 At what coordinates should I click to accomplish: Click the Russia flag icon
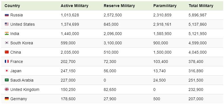tap(7, 15)
